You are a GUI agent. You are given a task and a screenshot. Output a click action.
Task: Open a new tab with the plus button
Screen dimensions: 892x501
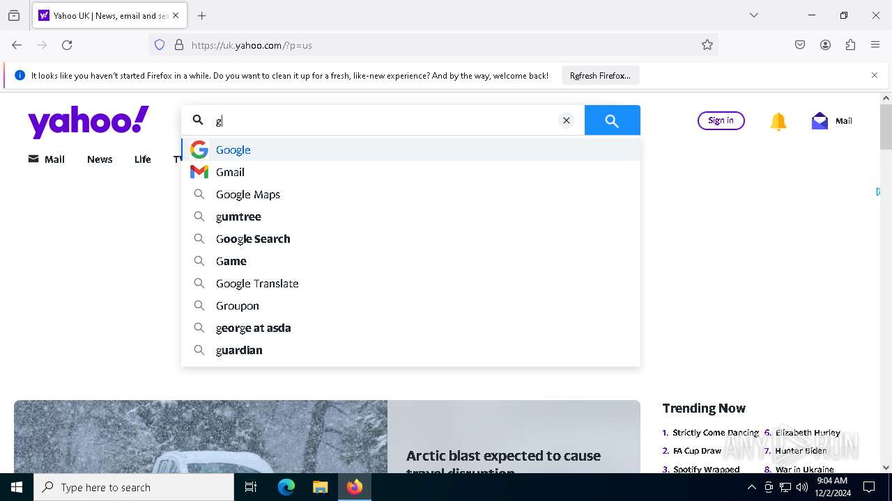click(x=202, y=15)
